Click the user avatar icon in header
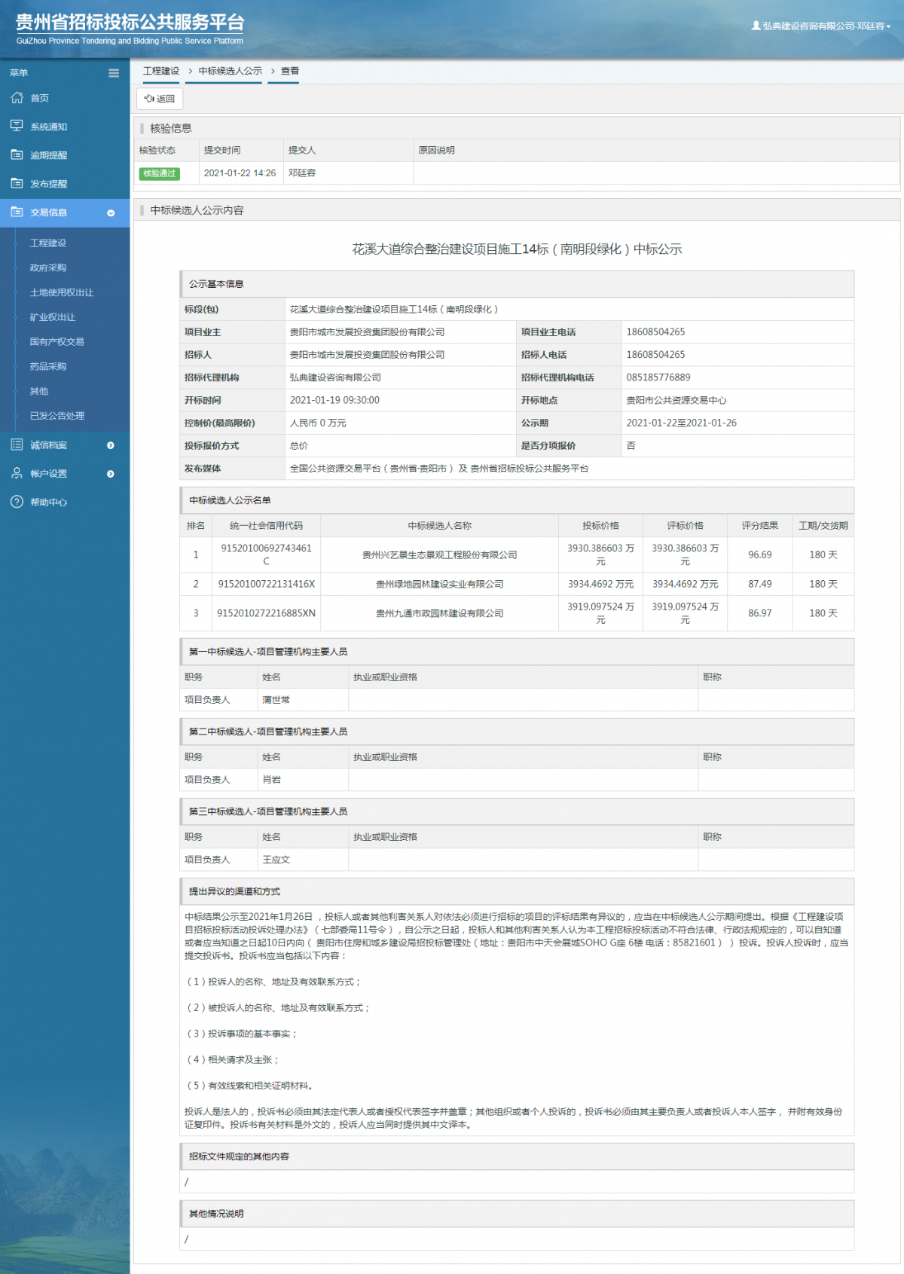 click(x=756, y=26)
